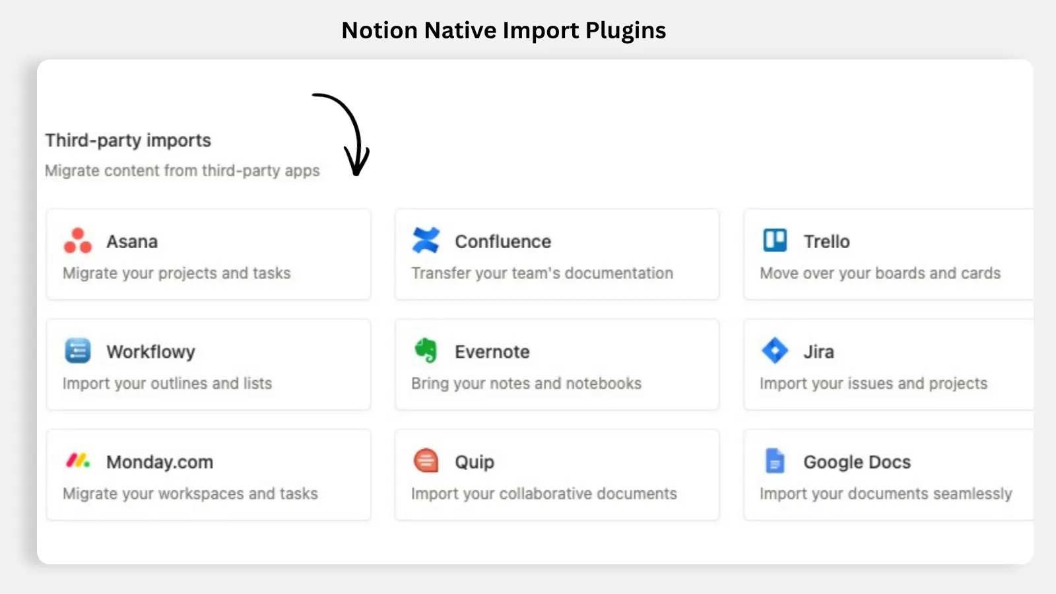Open the Asana import card

[x=209, y=254]
